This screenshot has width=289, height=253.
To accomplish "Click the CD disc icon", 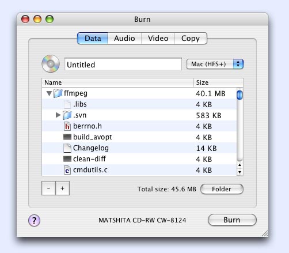I will [51, 64].
